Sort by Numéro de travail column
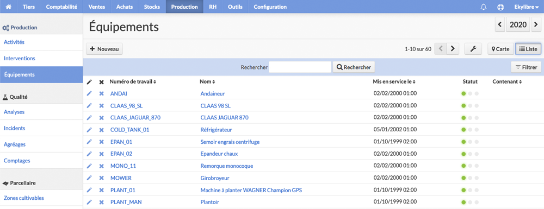 [133, 81]
